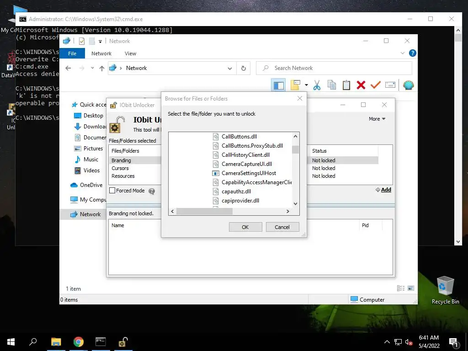468x351 pixels.
Task: Click the Refresh button beside the address bar
Action: tap(244, 69)
